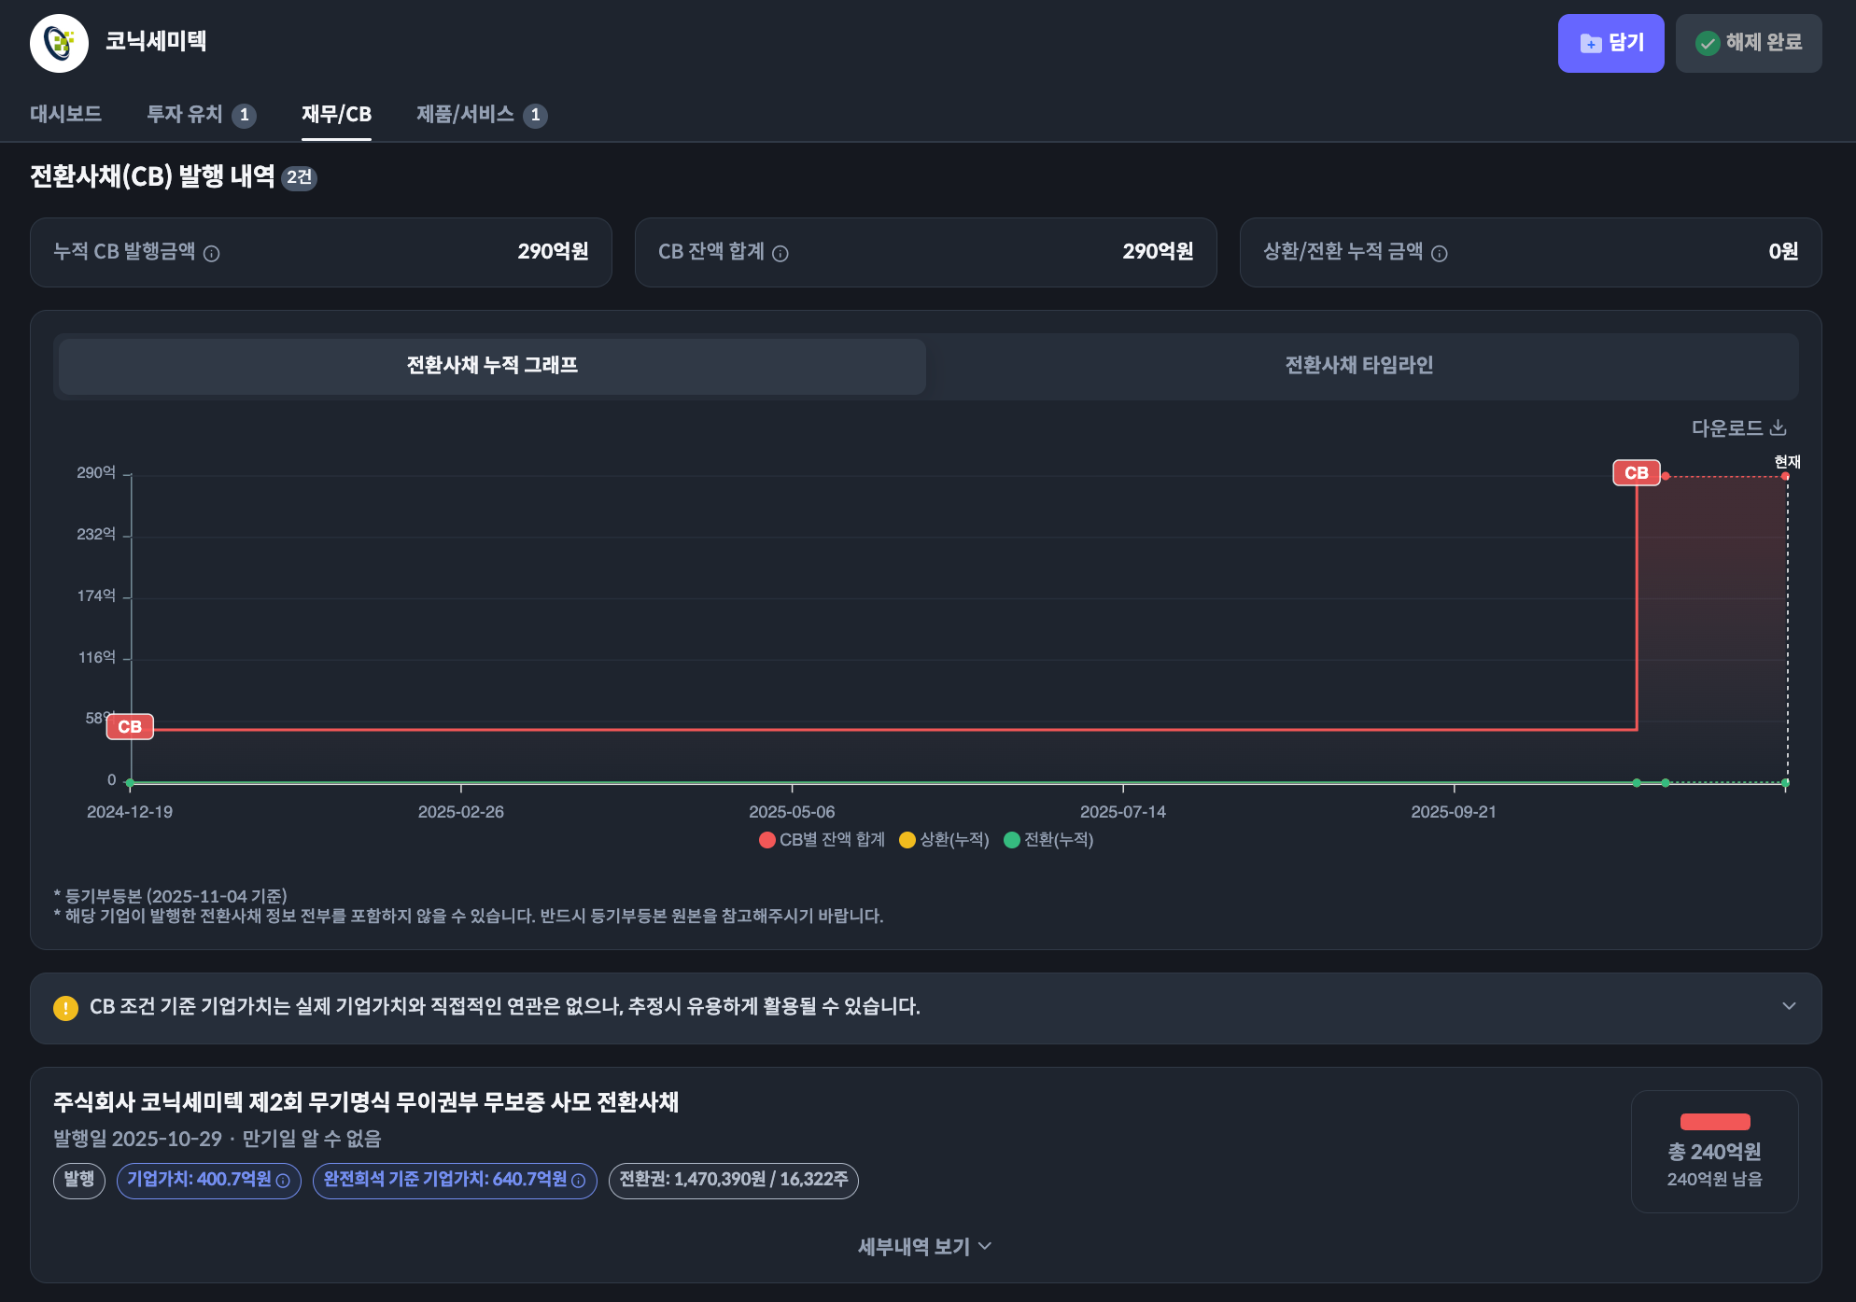Expand the CB 조건 기준 기업가치 notice chevron
This screenshot has width=1856, height=1302.
click(x=1789, y=1006)
